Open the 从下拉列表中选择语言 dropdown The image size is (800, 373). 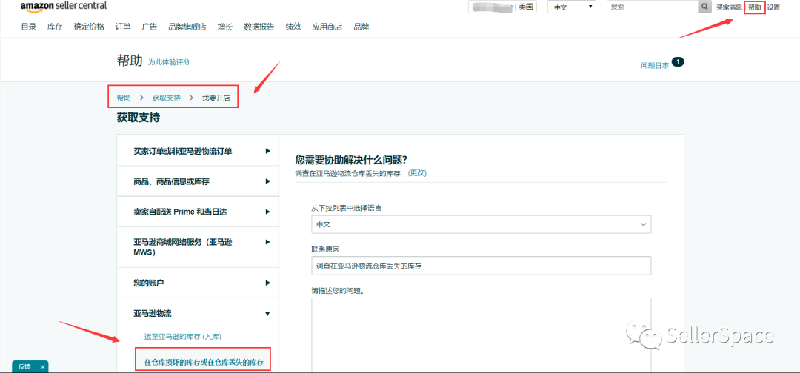click(x=481, y=224)
